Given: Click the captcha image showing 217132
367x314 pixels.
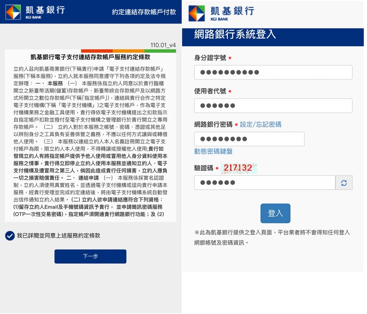Looking at the screenshot, I should tap(239, 168).
